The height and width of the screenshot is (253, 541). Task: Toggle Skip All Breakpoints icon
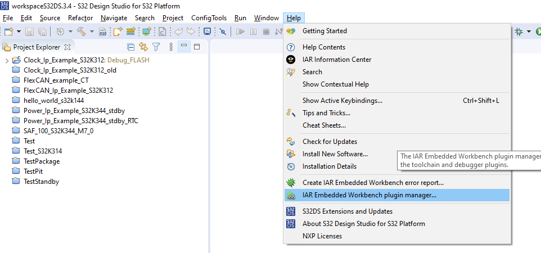223,31
